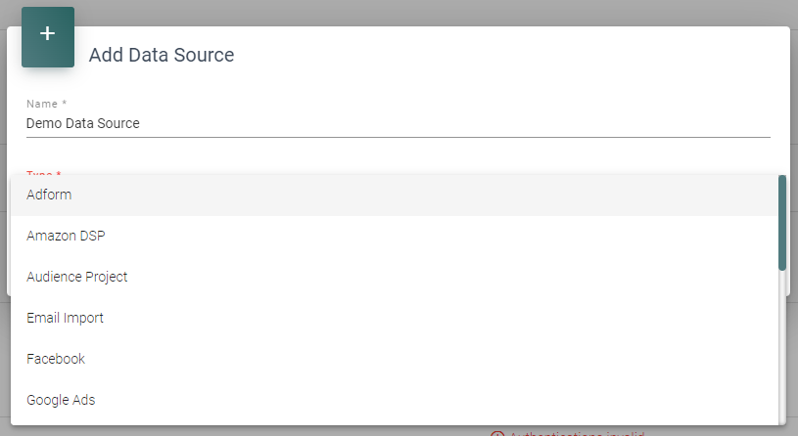This screenshot has width=798, height=436.
Task: Choose Amazon DSP as the data source type
Action: [66, 236]
